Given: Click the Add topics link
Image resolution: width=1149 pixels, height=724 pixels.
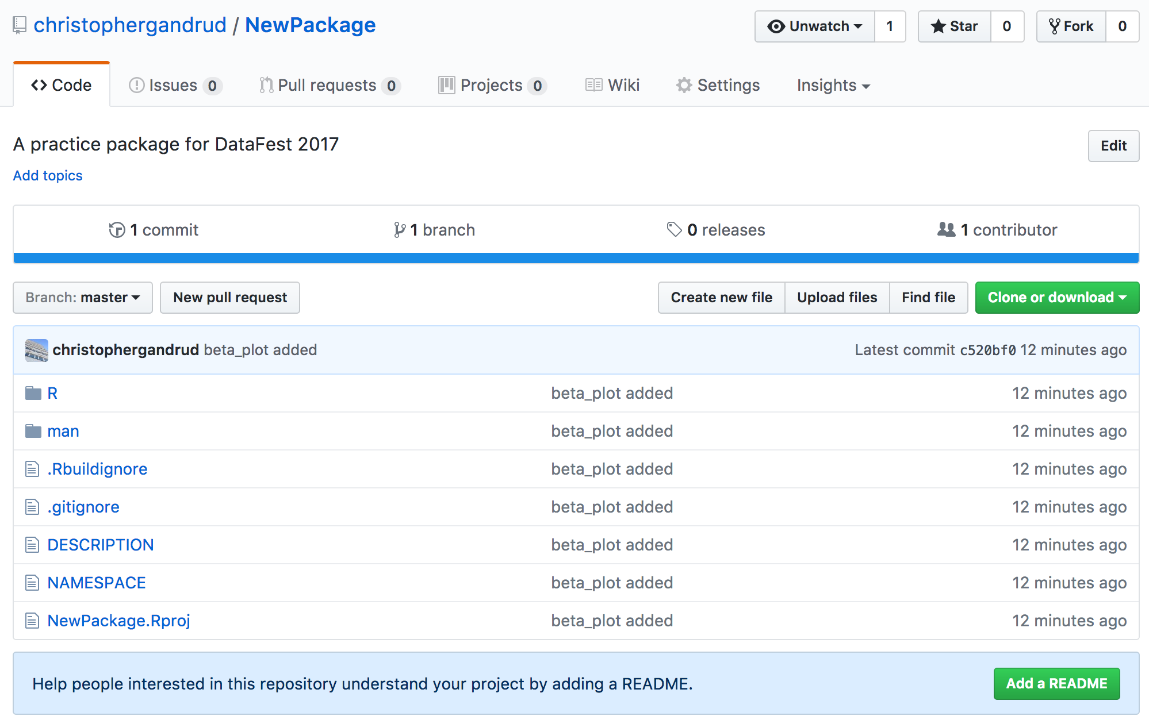Looking at the screenshot, I should (48, 176).
